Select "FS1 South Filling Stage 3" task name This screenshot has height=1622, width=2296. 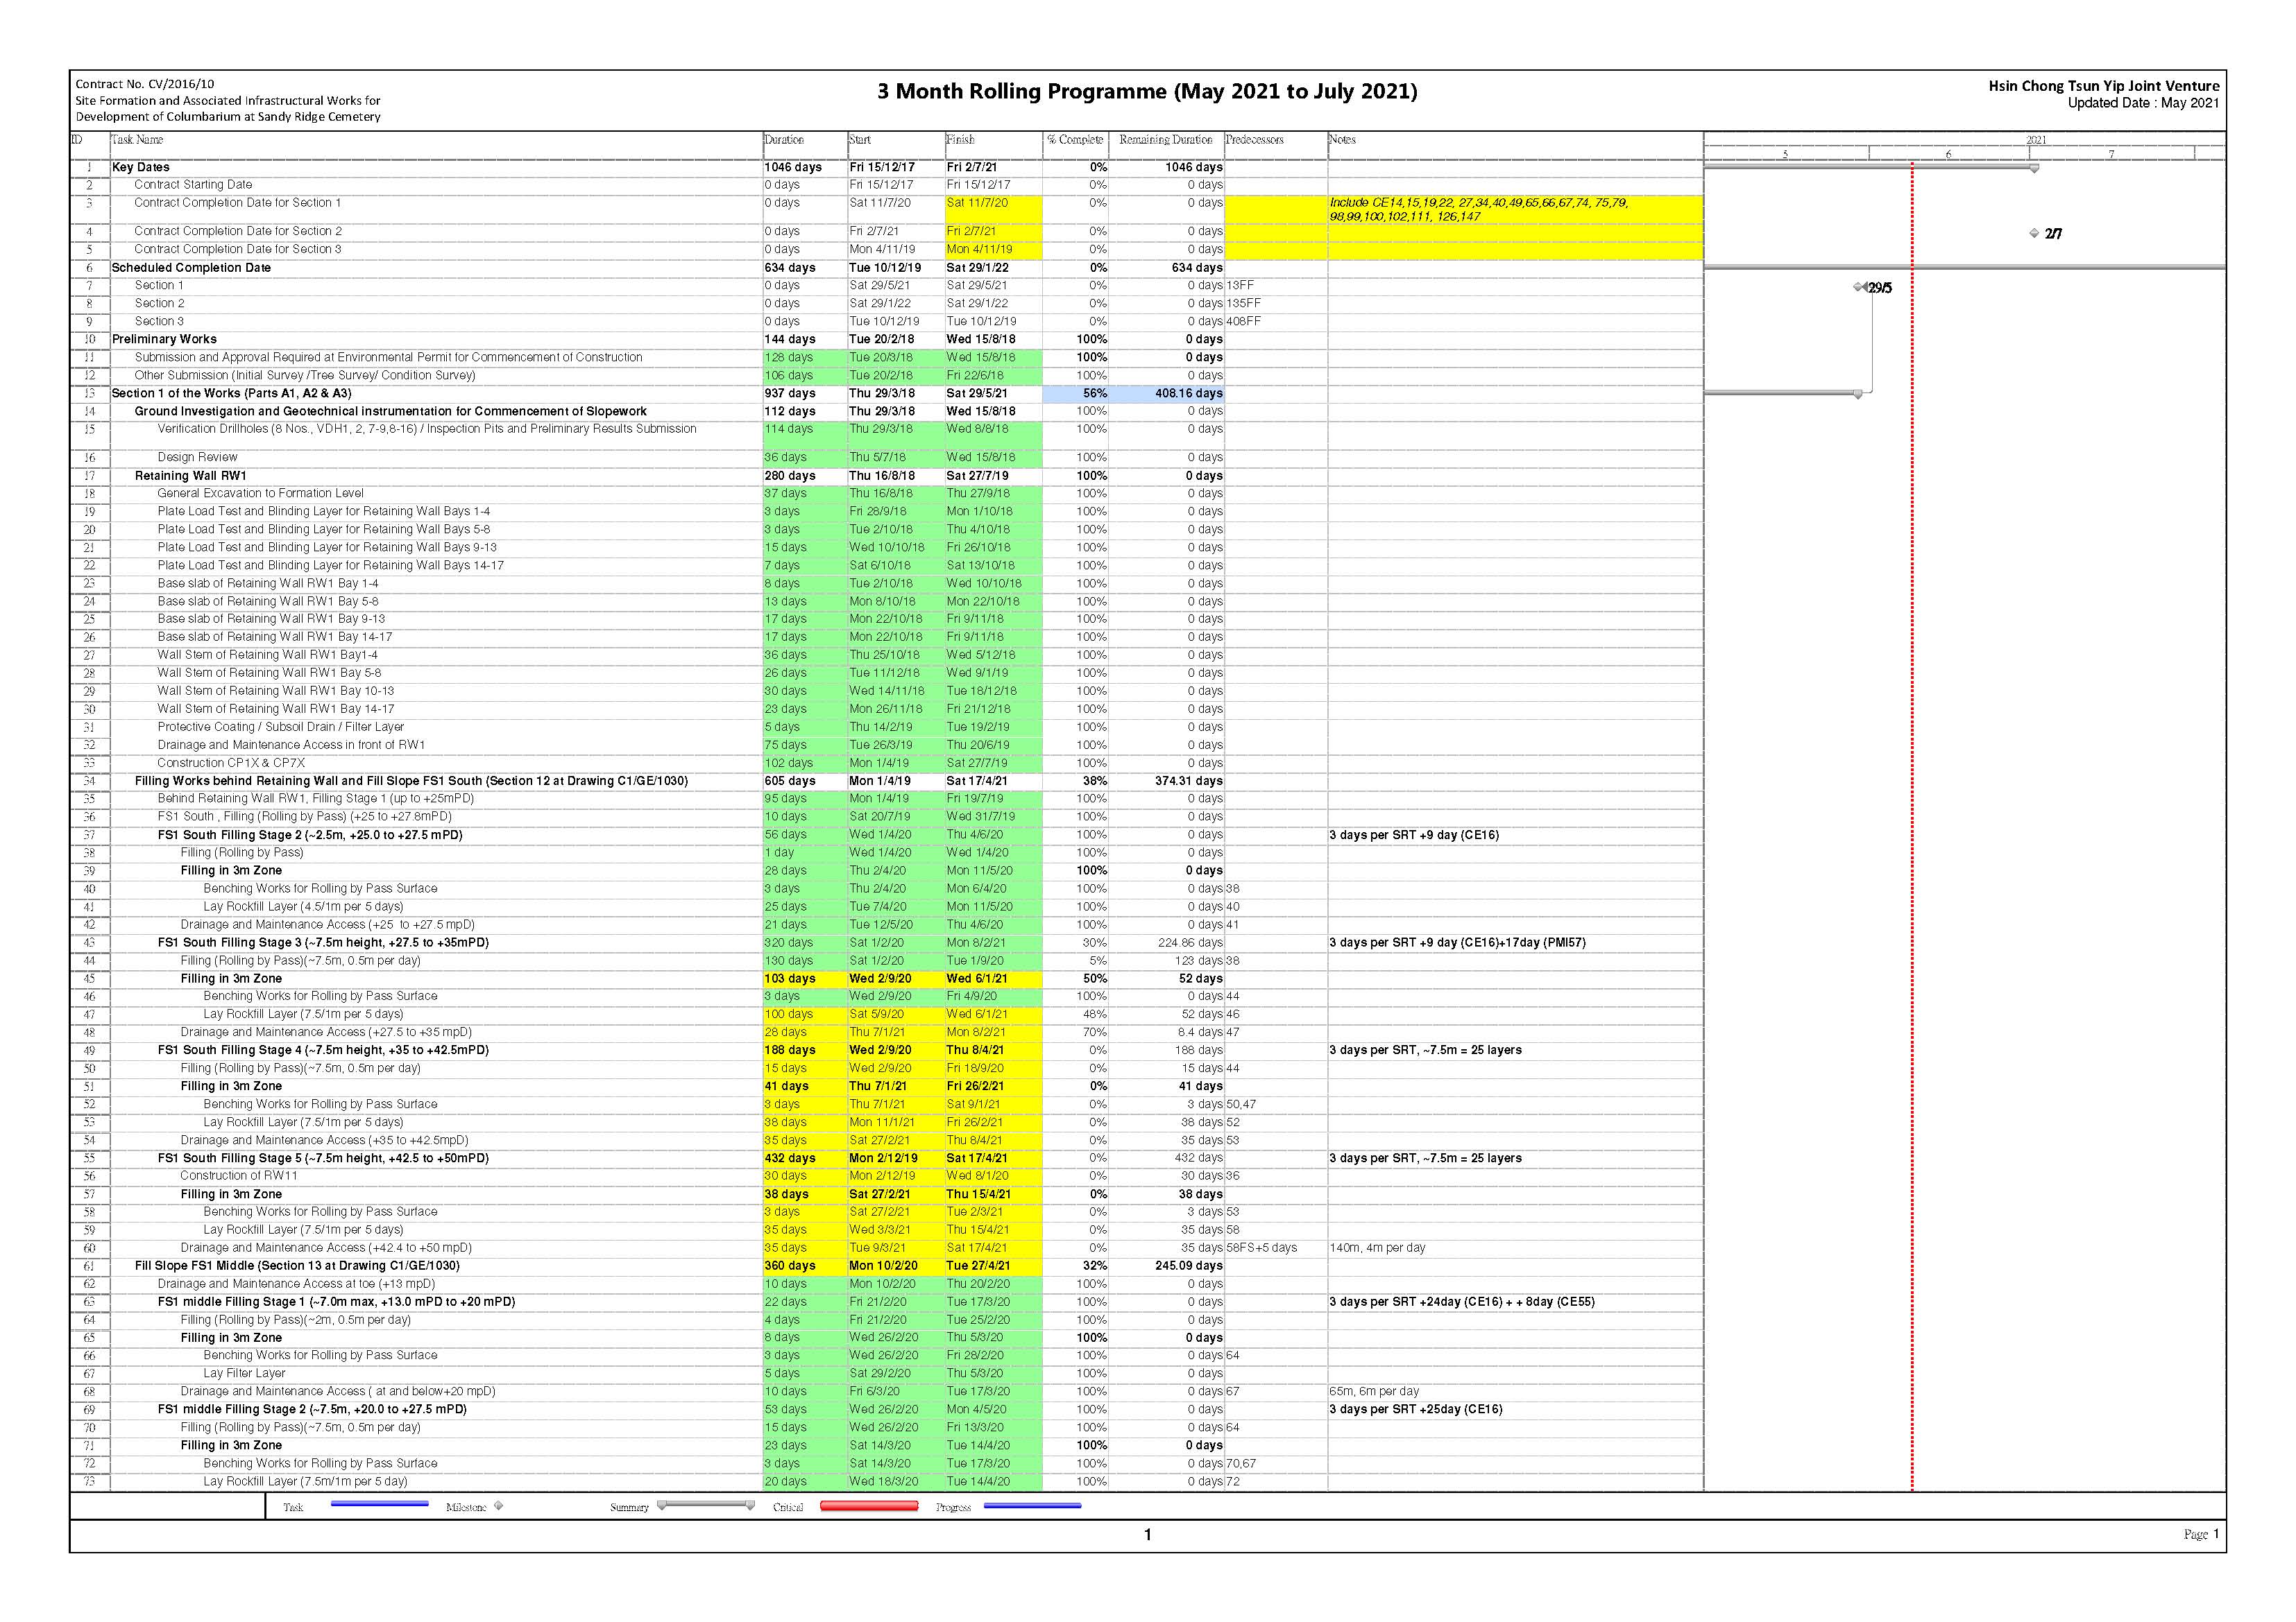pyautogui.click(x=323, y=942)
